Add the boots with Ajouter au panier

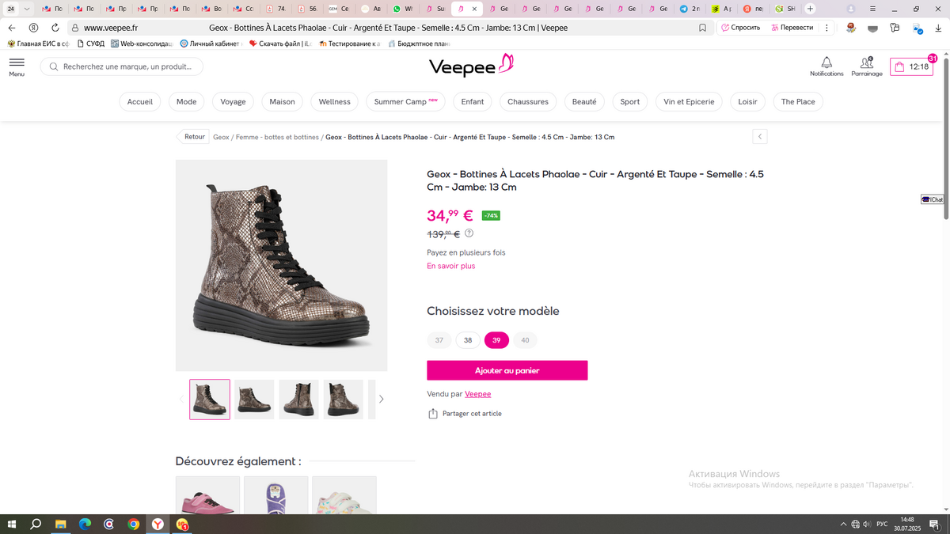tap(507, 370)
